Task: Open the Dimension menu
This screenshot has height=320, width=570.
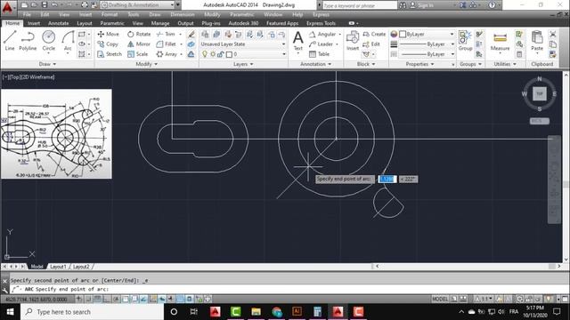Action: 182,14
